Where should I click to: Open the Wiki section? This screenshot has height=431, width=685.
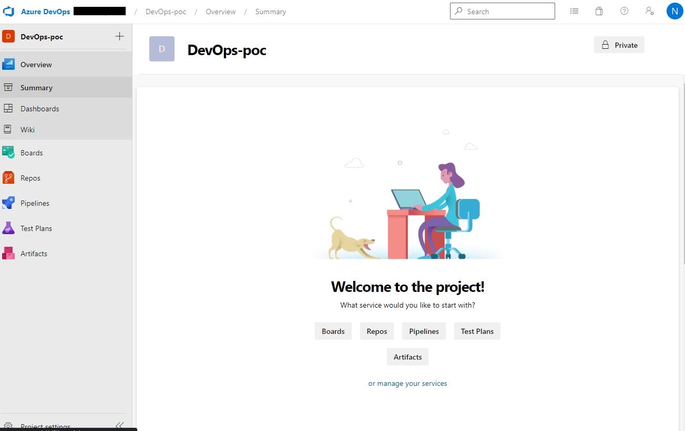[27, 130]
